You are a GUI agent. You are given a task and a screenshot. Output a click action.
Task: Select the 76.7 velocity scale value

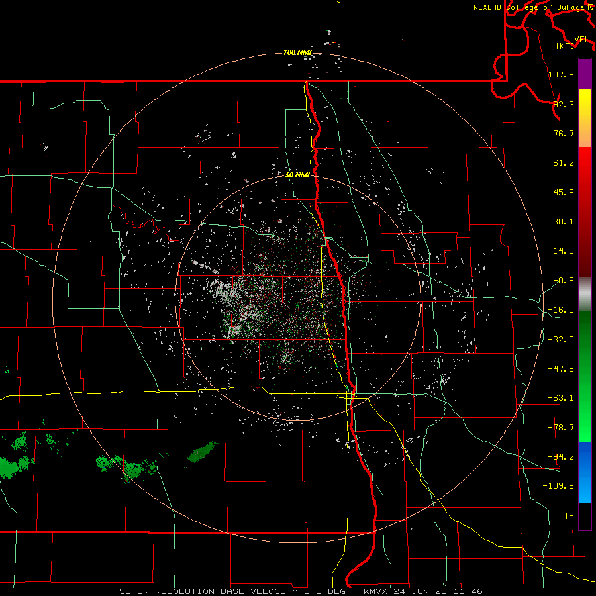click(x=564, y=133)
